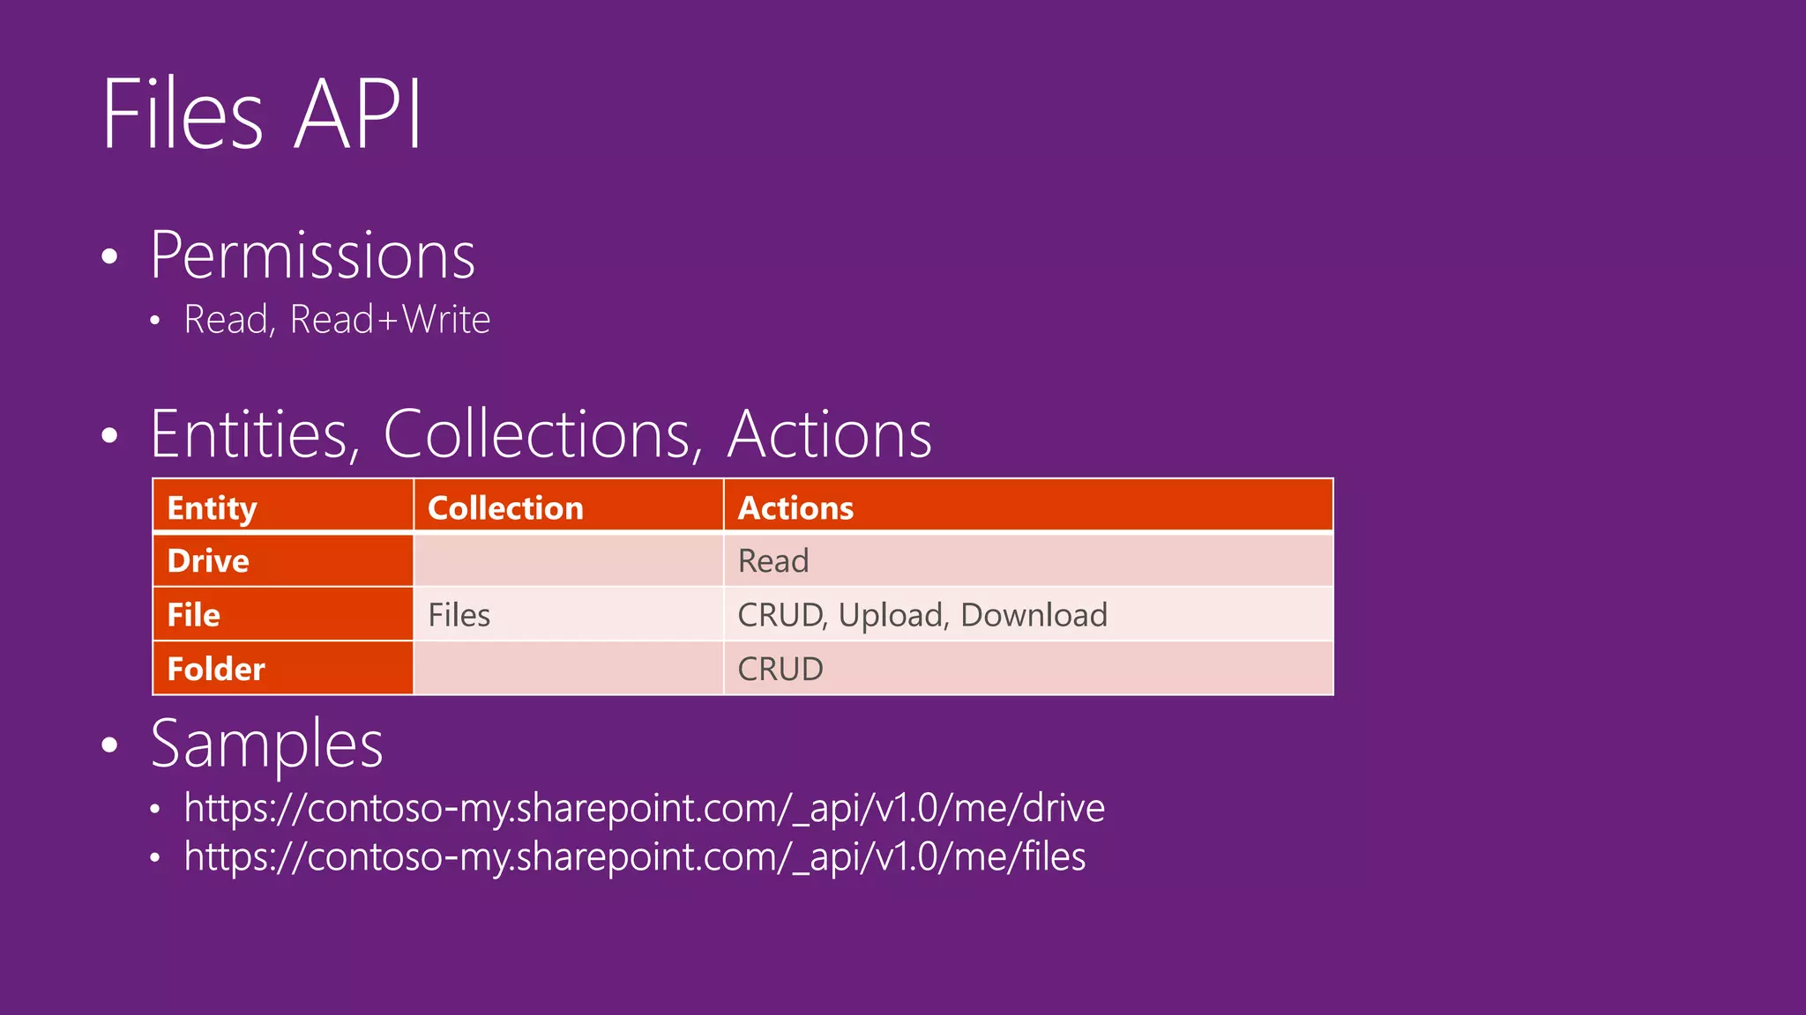
Task: Click the CRUD, Upload, Download cell
Action: click(x=1028, y=614)
